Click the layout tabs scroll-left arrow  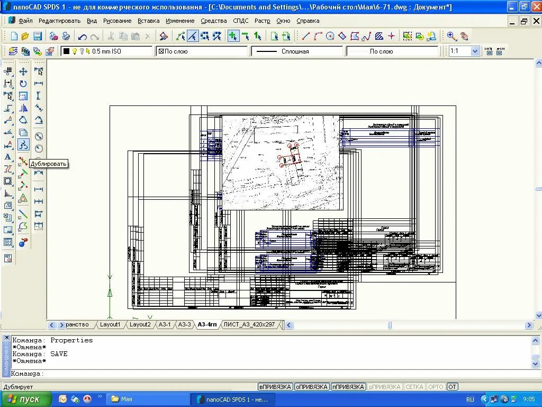[x=51, y=325]
